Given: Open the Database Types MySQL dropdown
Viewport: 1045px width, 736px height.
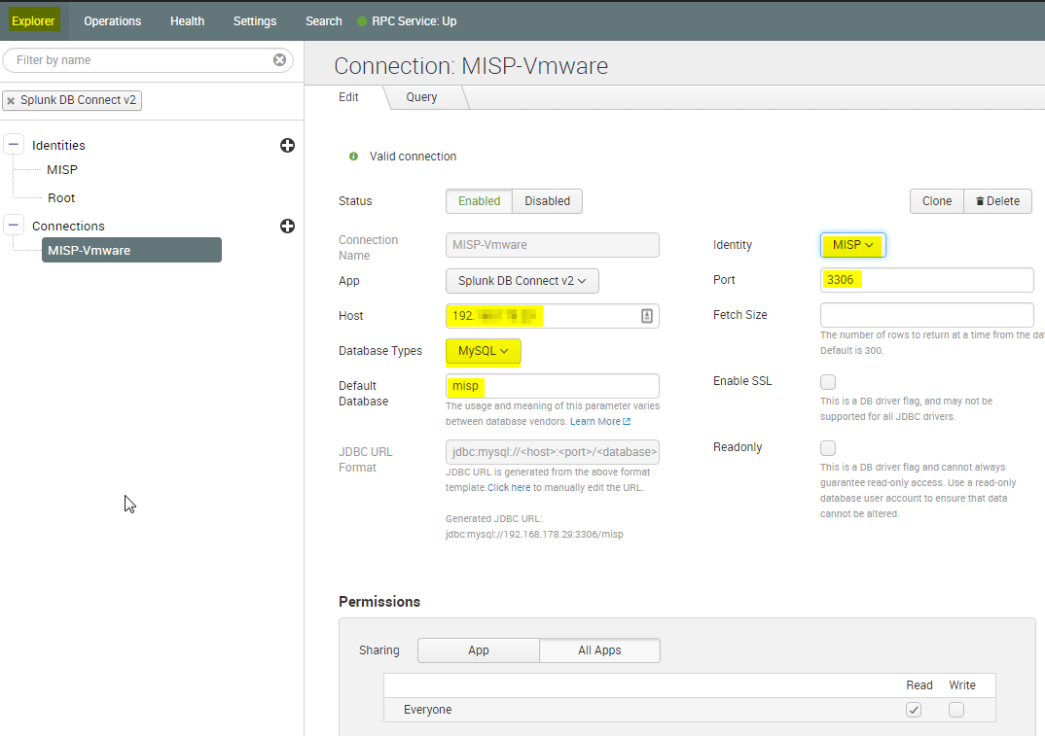Looking at the screenshot, I should [484, 351].
